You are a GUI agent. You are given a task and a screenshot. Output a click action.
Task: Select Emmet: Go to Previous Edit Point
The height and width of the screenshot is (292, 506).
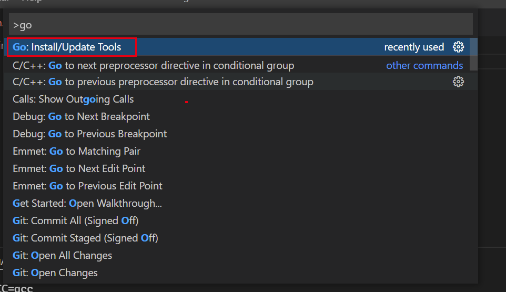[x=87, y=186]
